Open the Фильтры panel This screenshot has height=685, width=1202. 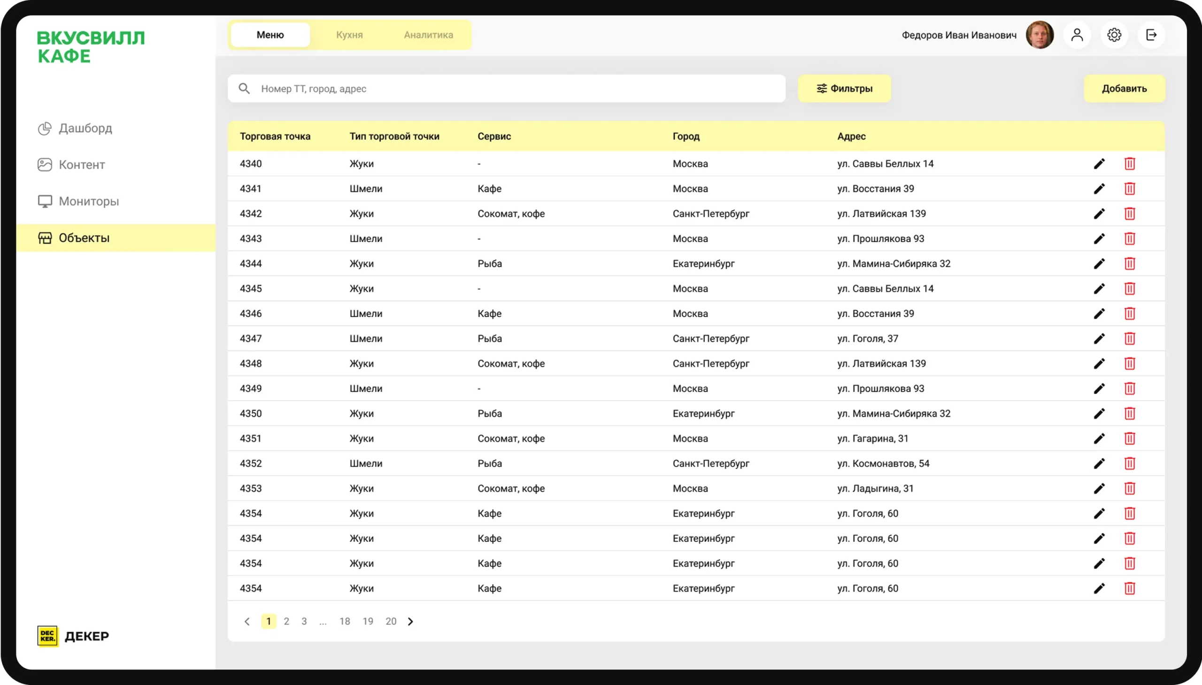click(x=844, y=89)
